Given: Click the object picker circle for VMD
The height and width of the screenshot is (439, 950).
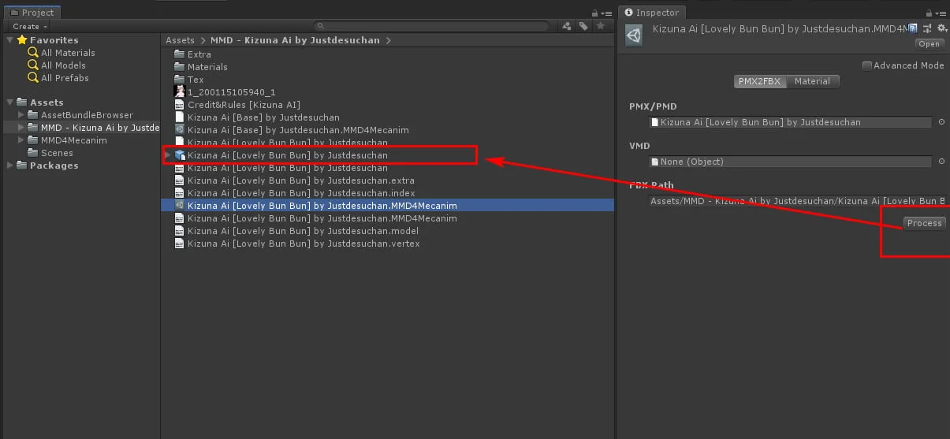Looking at the screenshot, I should coord(941,162).
